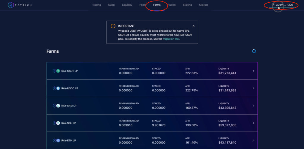
Task: Click the 160.37% APR value
Action: click(x=191, y=108)
